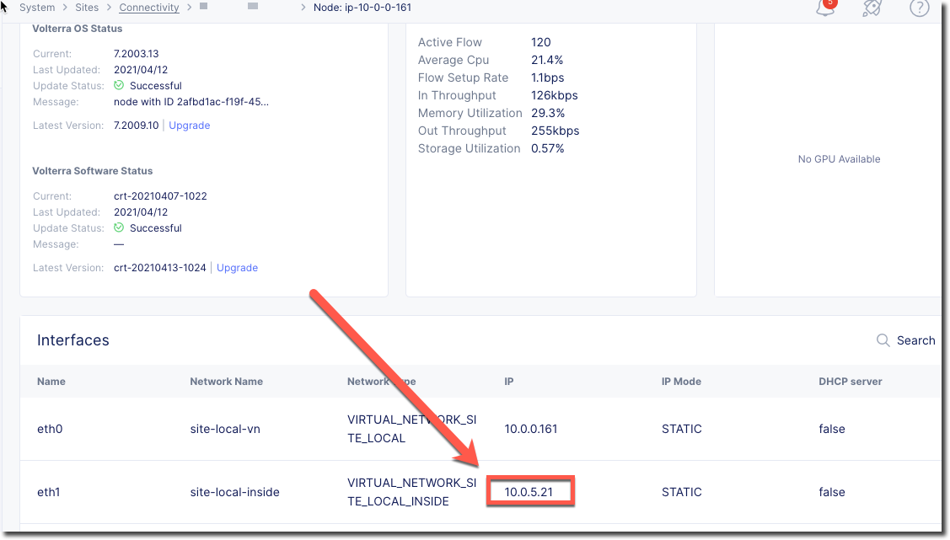Navigate to Sites breadcrumb

(x=87, y=8)
